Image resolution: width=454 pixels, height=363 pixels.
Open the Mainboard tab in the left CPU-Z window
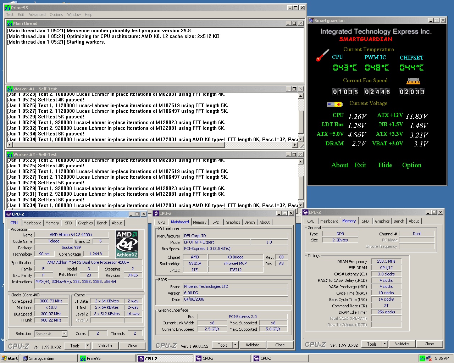pos(32,223)
